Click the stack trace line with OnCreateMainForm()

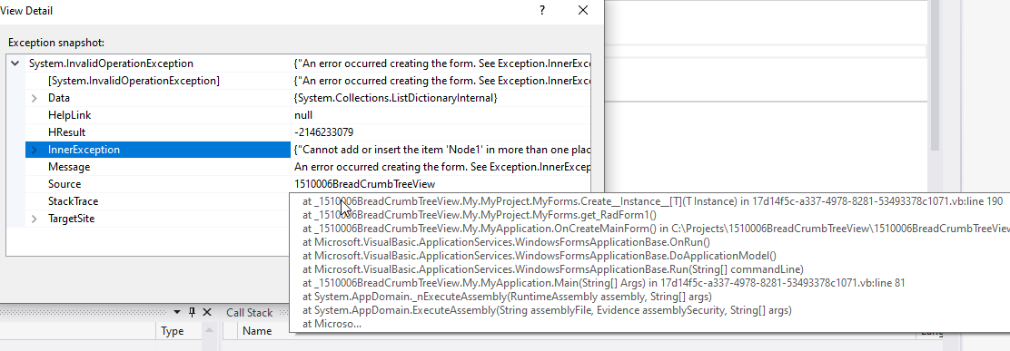click(x=656, y=229)
